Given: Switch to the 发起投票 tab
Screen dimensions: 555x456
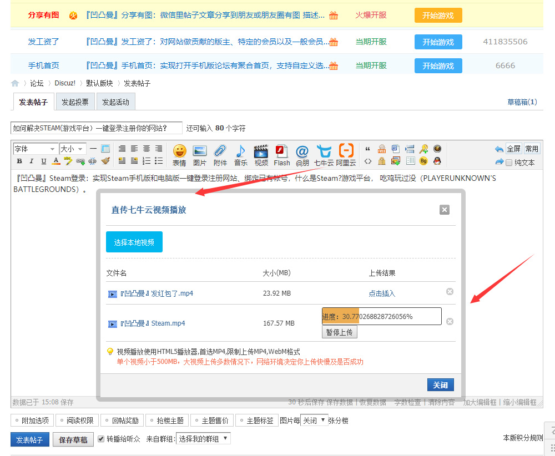Looking at the screenshot, I should coord(75,102).
